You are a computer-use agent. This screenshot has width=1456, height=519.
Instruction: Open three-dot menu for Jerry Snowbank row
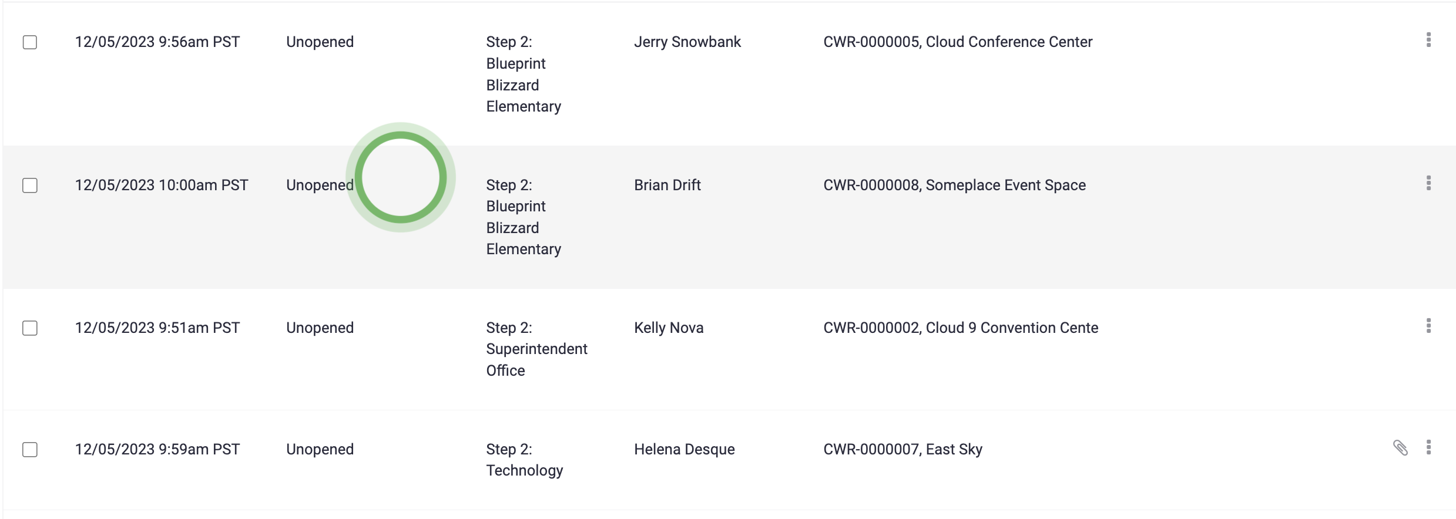(1428, 40)
